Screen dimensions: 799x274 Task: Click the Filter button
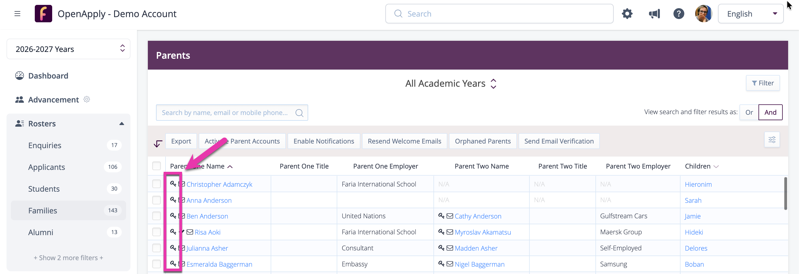point(763,83)
